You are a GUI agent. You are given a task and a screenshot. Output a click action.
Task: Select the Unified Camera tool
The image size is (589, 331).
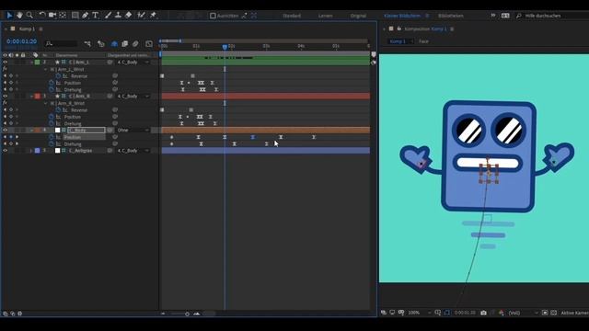52,15
